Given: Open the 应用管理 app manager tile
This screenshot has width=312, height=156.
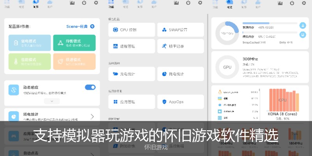Looking at the screenshot, I should [x=131, y=102].
